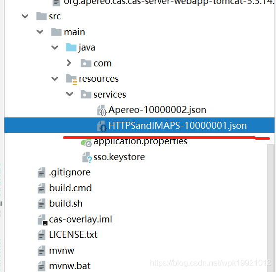Select HTTPSandIMAPS-10000001.json file name
276x272 pixels.
tap(178, 126)
